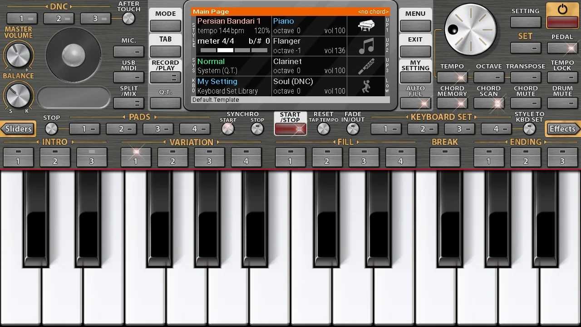Adjust the Master Volume knob
Screen dimensions: 581x327
(19, 56)
